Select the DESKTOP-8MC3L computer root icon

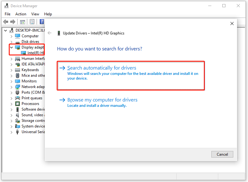(12, 30)
